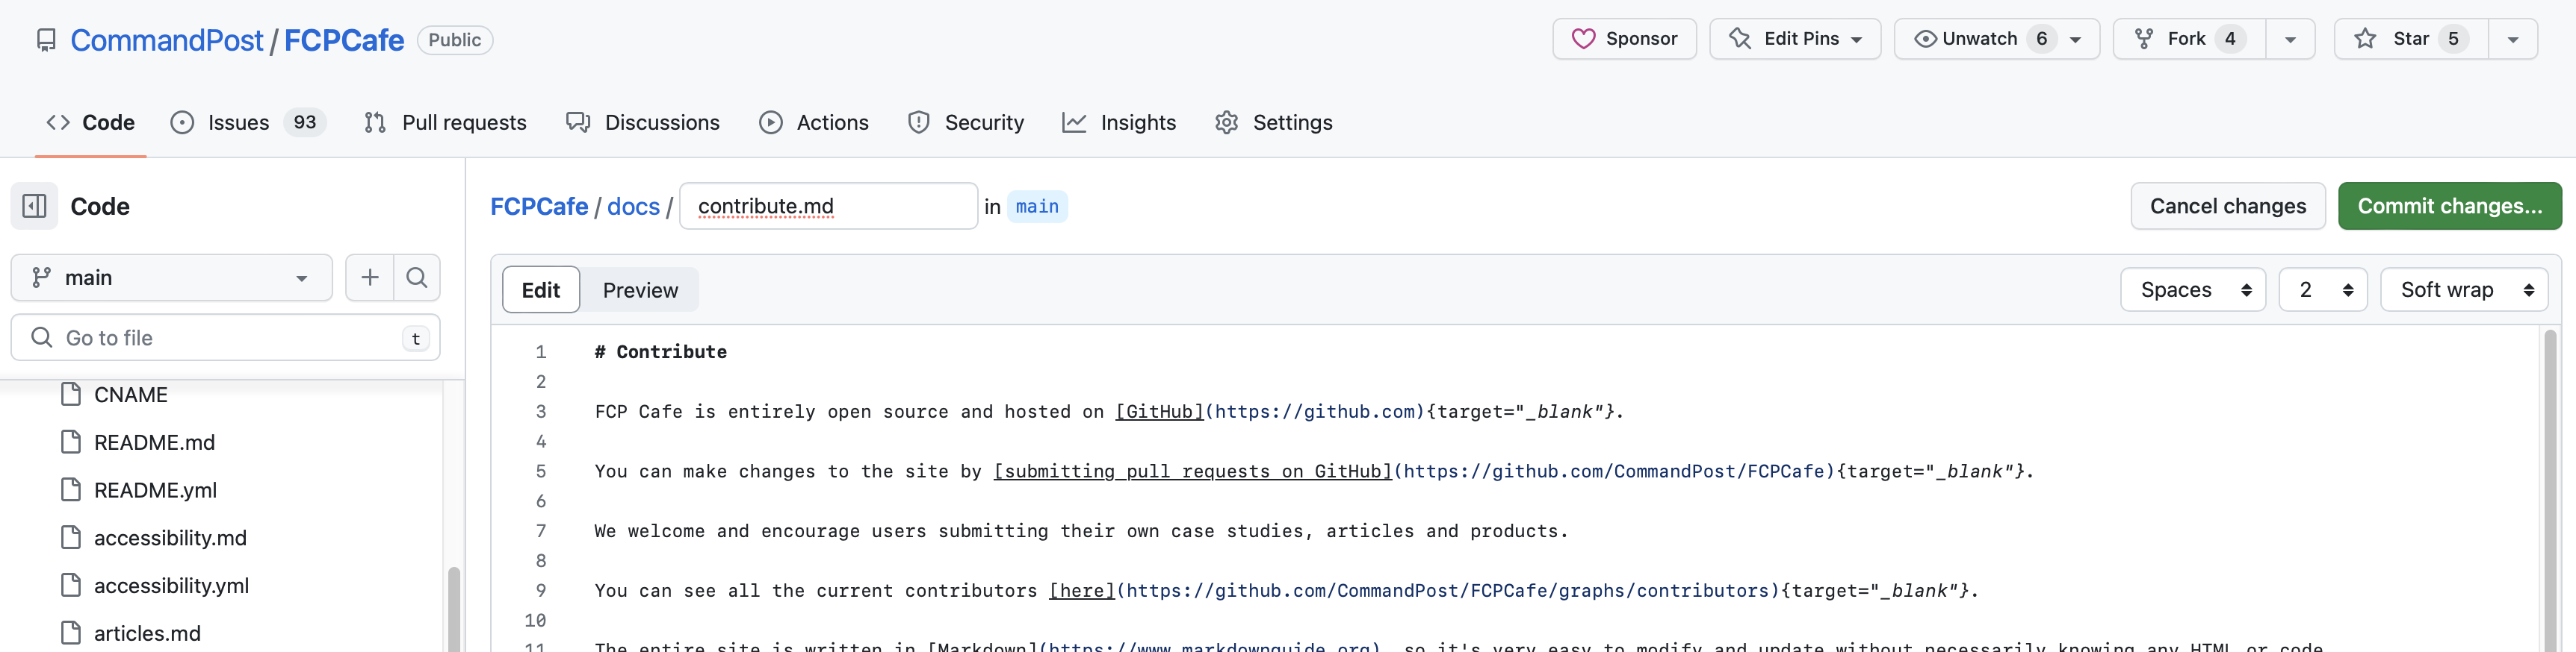
Task: Open the main branch selector dropdown
Action: 171,278
